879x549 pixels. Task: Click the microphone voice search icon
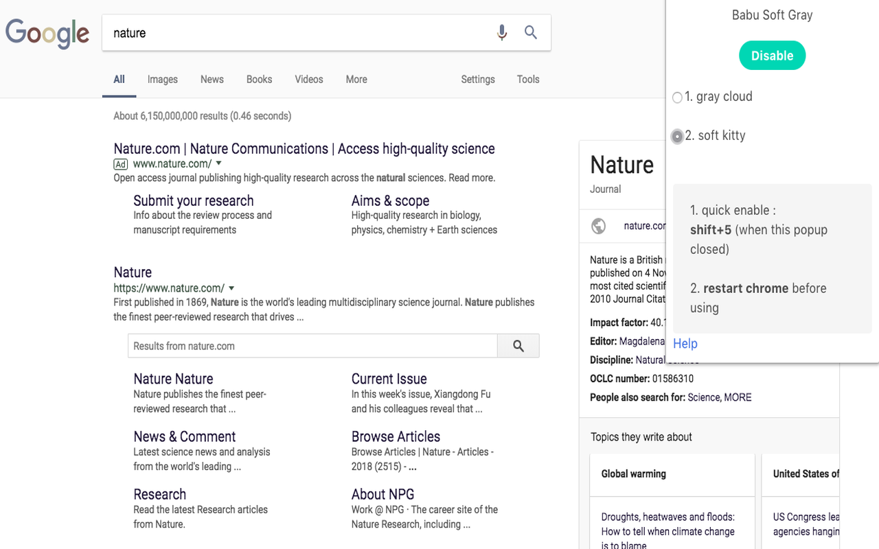502,32
